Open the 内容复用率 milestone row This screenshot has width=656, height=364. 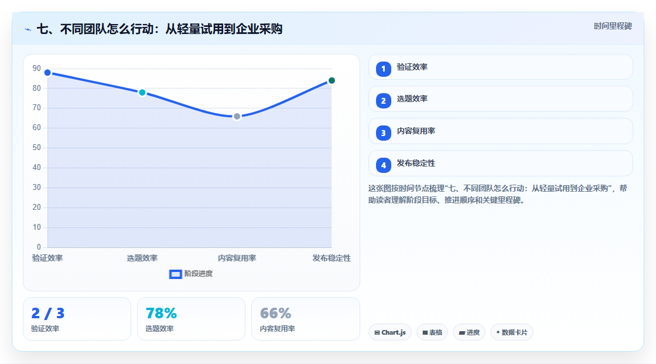(500, 131)
